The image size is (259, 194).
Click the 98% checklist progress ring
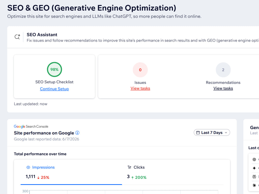[54, 69]
